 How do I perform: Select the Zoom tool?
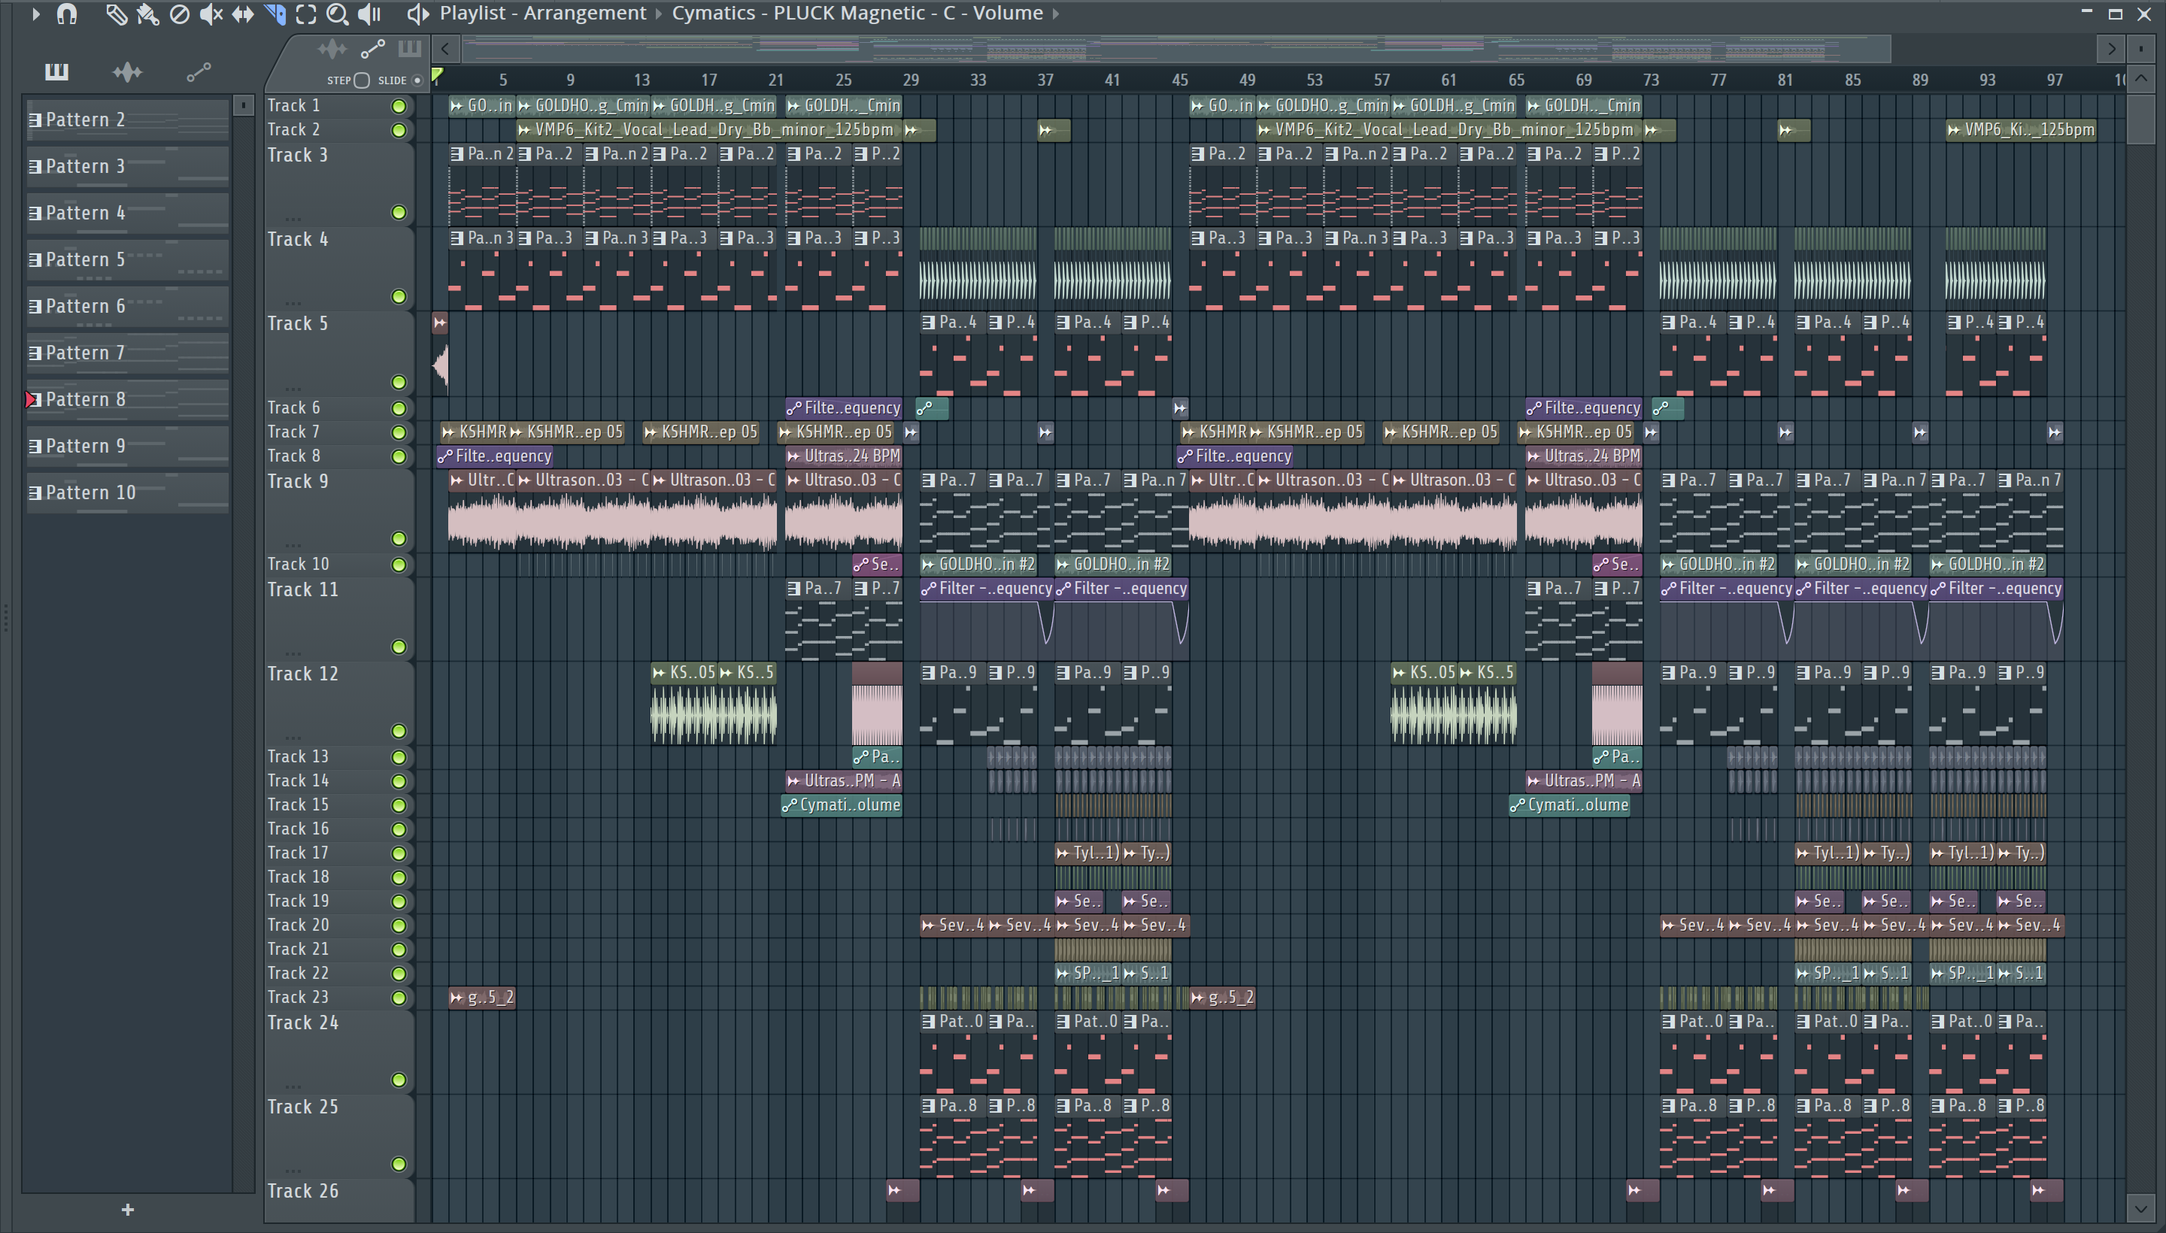[337, 14]
